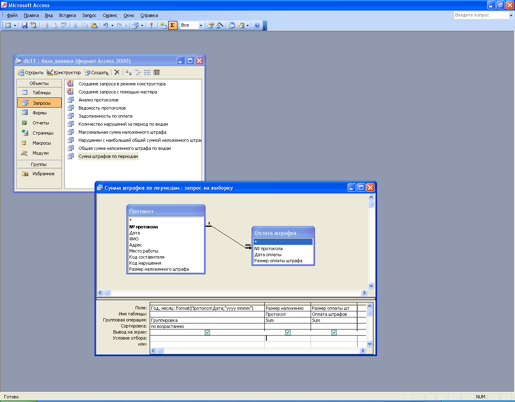Click the Paste clipboard icon
This screenshot has height=402, width=515.
[94, 25]
